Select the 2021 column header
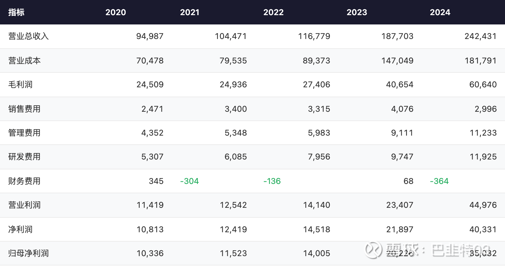The height and width of the screenshot is (266, 505). [190, 12]
